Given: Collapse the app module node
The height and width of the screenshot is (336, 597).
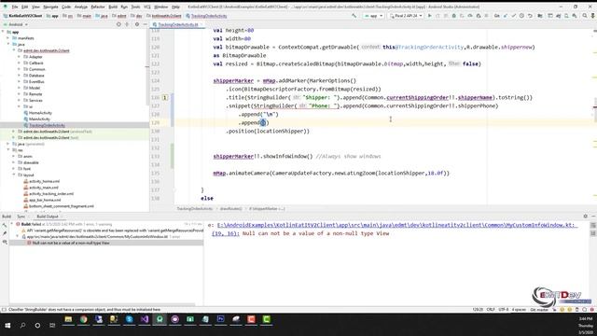Looking at the screenshot, I should coord(3,32).
